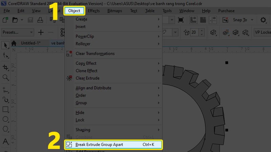Expand the Clone Effect submenu

[113, 71]
